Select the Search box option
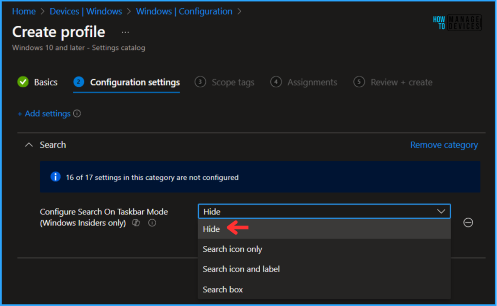497x306 pixels. (324, 289)
